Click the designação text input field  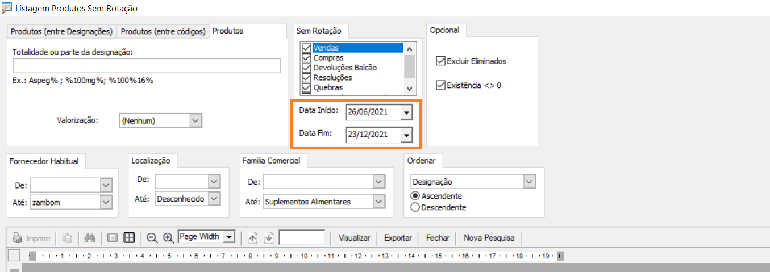(x=146, y=66)
